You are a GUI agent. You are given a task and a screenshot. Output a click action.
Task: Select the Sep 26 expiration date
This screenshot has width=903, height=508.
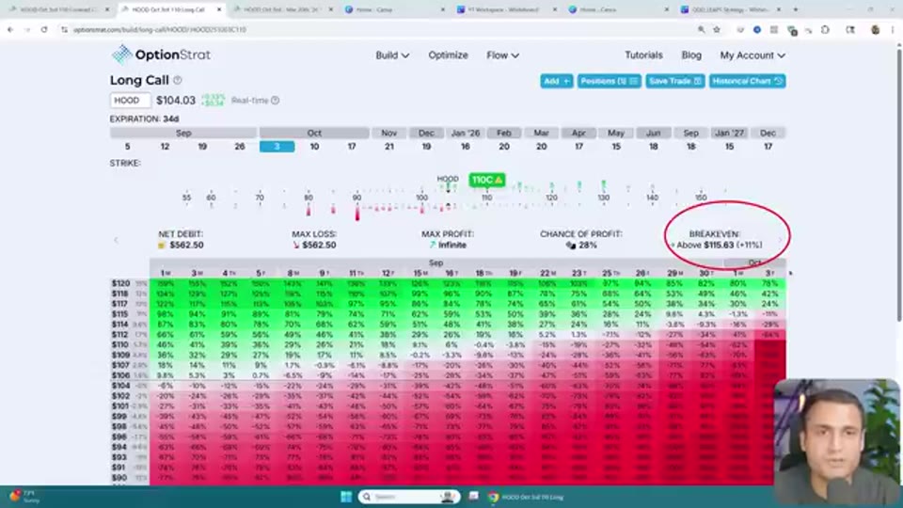tap(240, 147)
